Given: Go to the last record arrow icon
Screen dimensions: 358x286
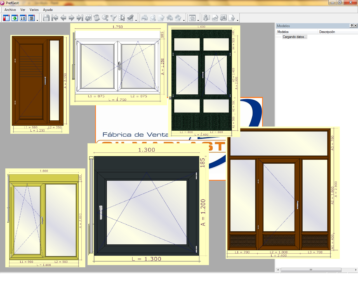Looking at the screenshot, I should pos(80,18).
